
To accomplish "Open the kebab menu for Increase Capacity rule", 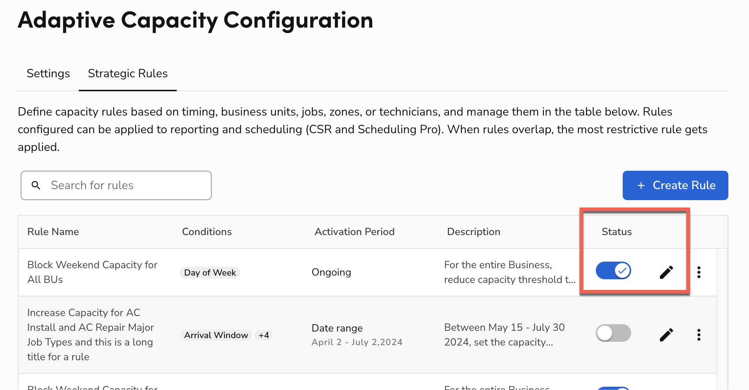I will pyautogui.click(x=699, y=334).
